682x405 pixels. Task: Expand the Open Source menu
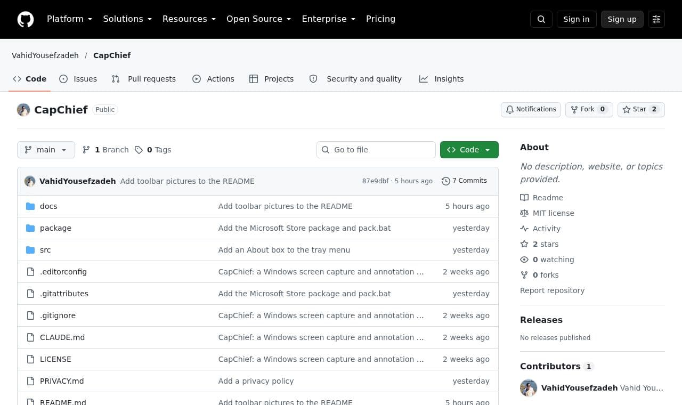point(259,19)
